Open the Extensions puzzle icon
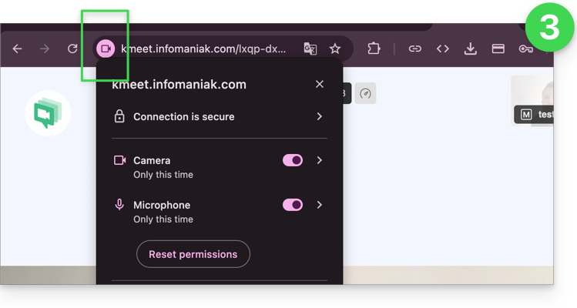Screen dimensions: 577x308 [x=374, y=49]
